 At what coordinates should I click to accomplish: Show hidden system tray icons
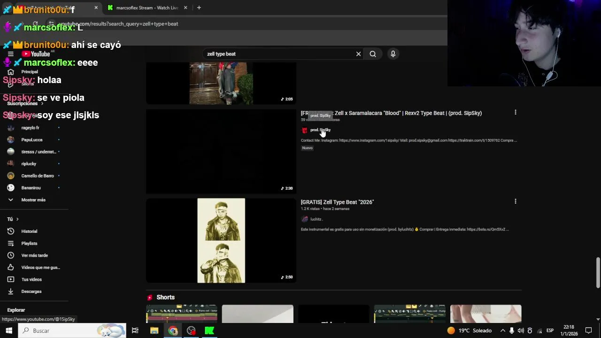coord(503,330)
